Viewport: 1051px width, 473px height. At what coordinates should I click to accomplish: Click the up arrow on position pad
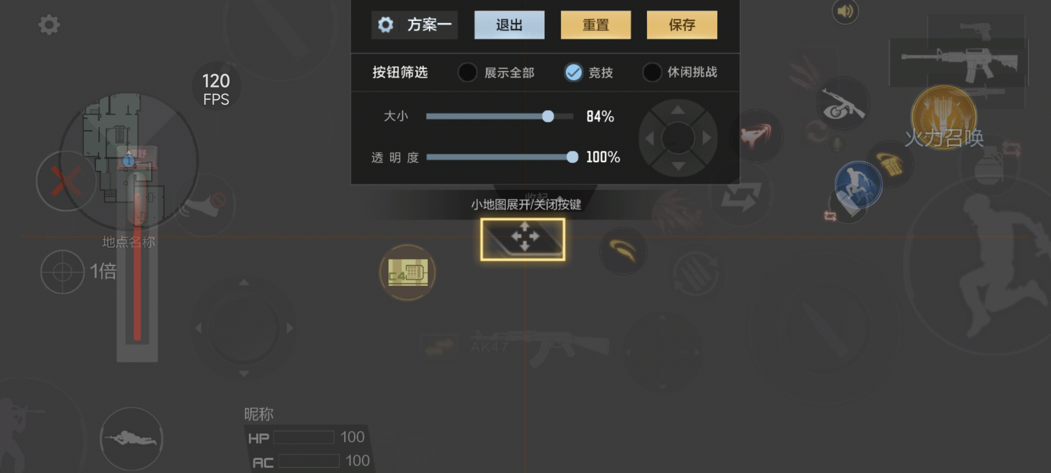click(678, 110)
